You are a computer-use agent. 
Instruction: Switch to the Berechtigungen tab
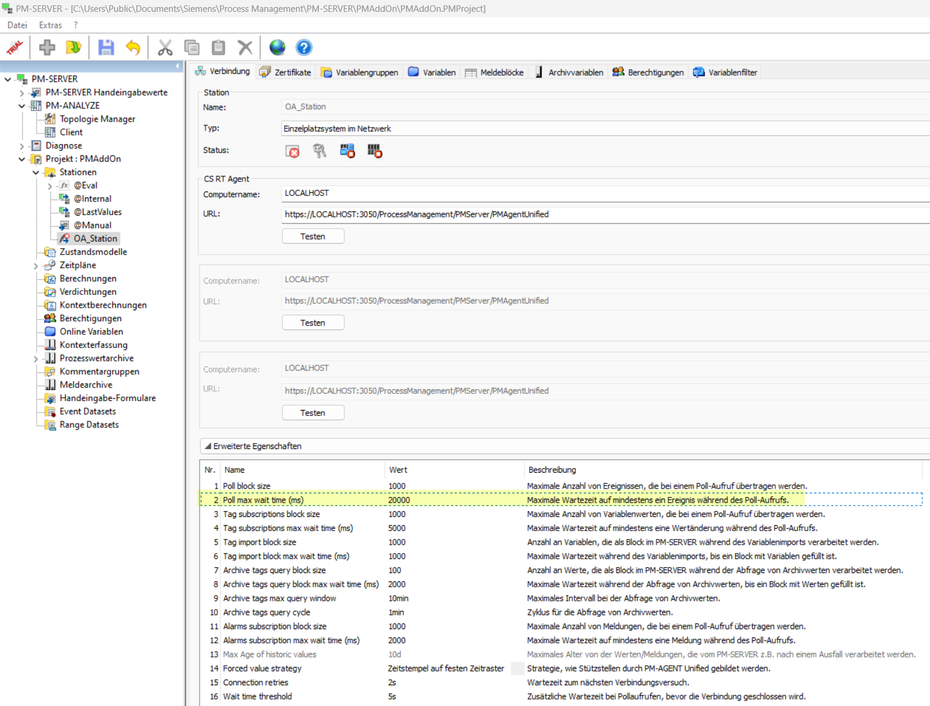tap(648, 72)
